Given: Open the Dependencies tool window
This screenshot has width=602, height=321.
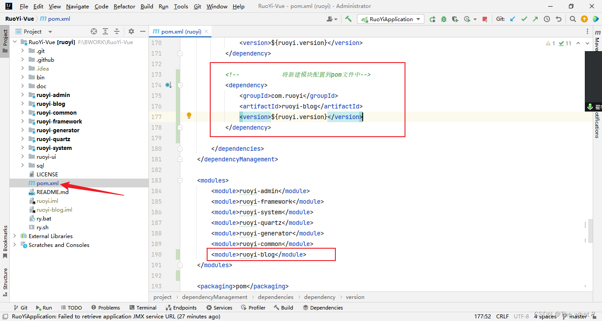Looking at the screenshot, I should click(323, 308).
